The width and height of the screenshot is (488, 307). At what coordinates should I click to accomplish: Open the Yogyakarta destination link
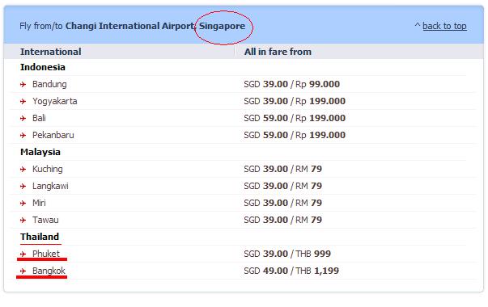55,101
